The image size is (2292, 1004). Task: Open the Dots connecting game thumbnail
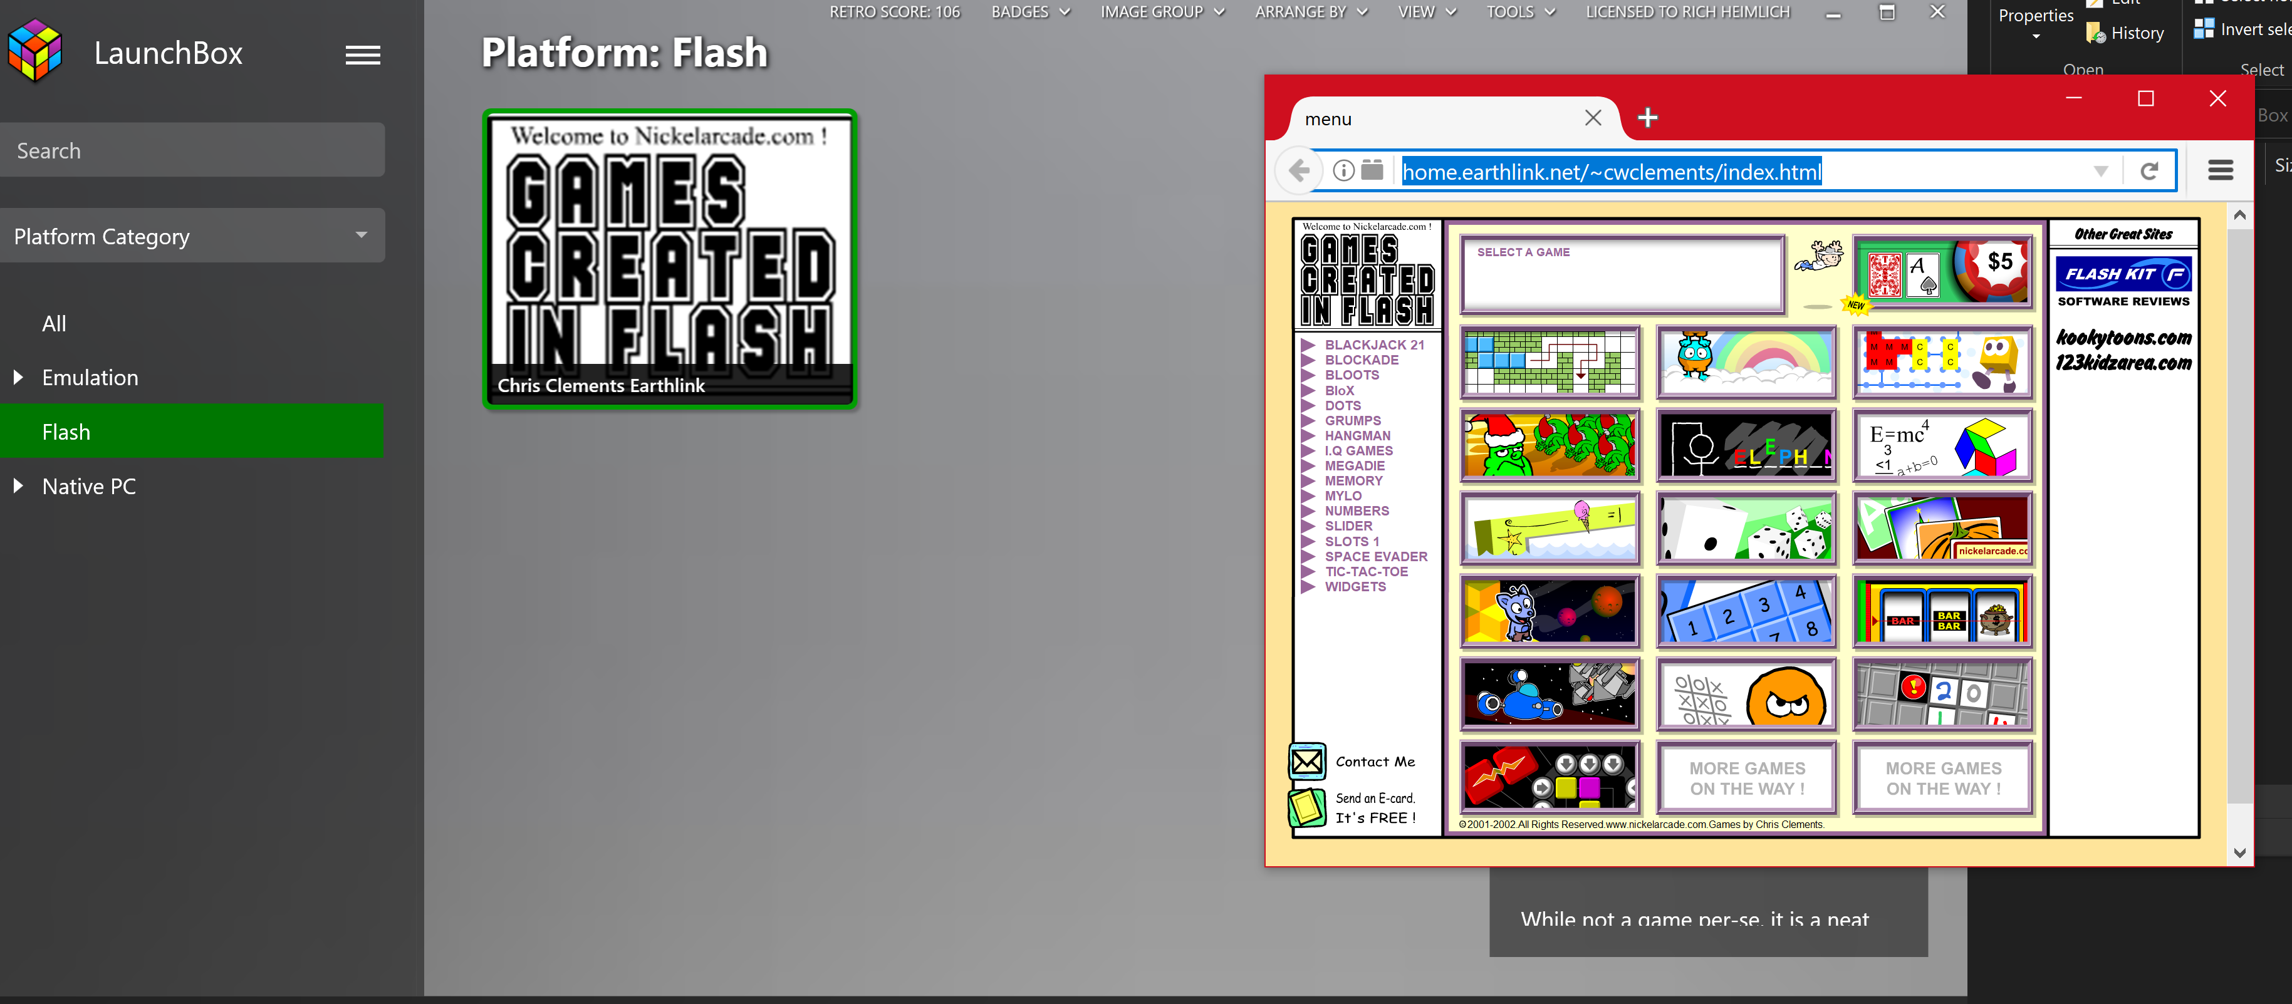click(x=1942, y=363)
